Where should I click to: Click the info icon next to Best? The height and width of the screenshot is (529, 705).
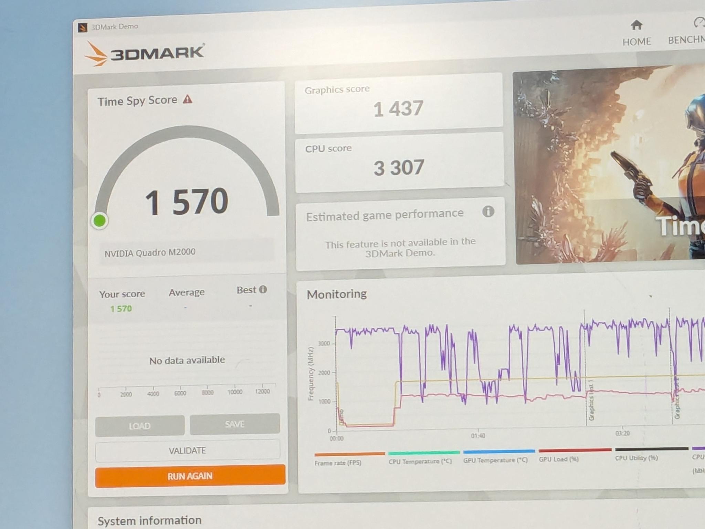pos(263,289)
